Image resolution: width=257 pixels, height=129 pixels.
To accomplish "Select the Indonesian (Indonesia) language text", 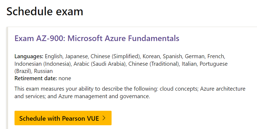I will tap(43, 64).
